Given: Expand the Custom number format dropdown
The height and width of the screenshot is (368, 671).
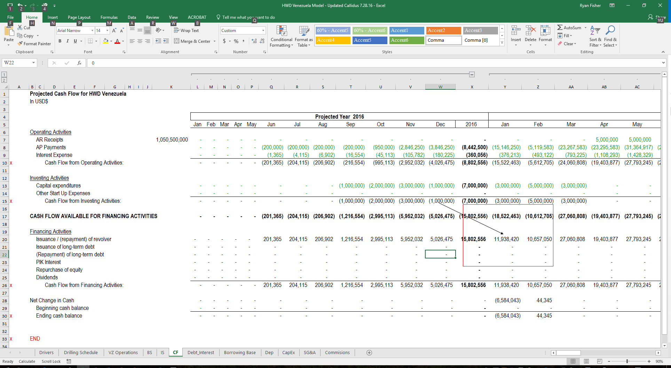Looking at the screenshot, I should click(x=263, y=31).
